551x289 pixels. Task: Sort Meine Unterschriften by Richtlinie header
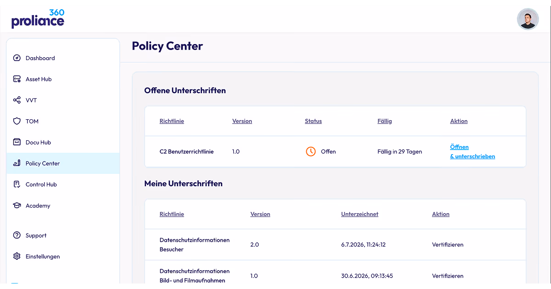coord(172,214)
